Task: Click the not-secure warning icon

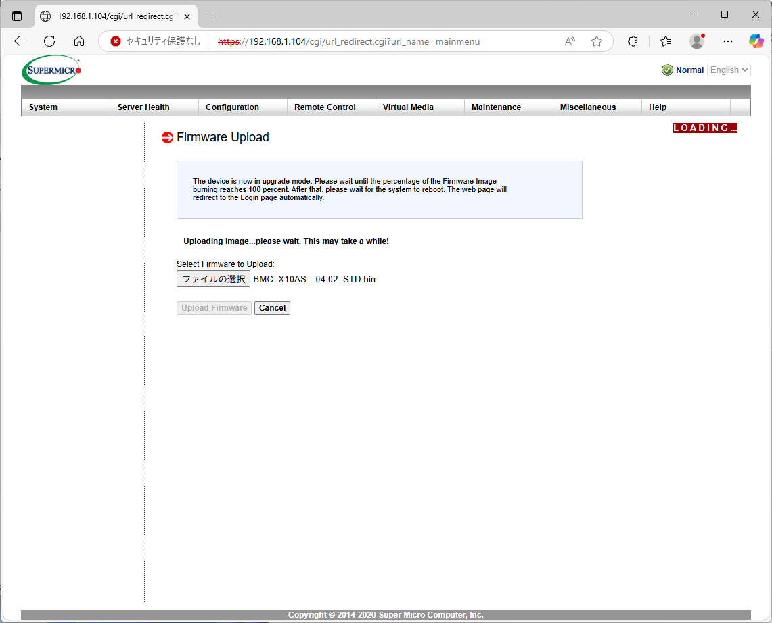Action: pos(116,41)
